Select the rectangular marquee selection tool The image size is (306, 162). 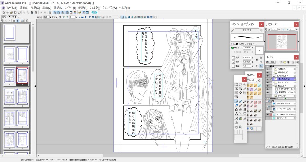[x=236, y=85]
